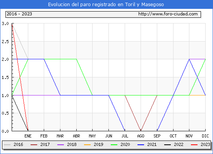Image resolution: width=213 pixels, height=154 pixels.
Task: Click the 2.0 y-axis value
Action: [5, 59]
